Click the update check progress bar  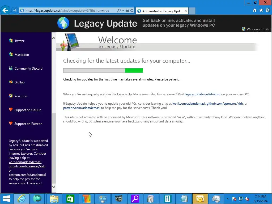tap(103, 70)
